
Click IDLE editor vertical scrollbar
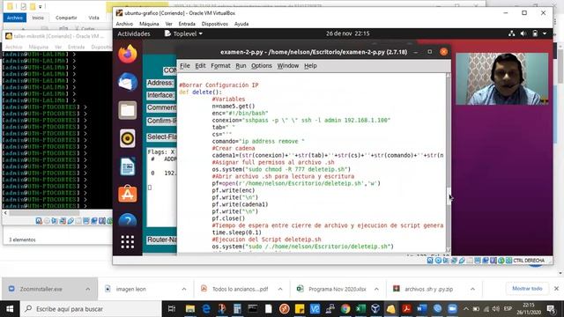coord(449,162)
